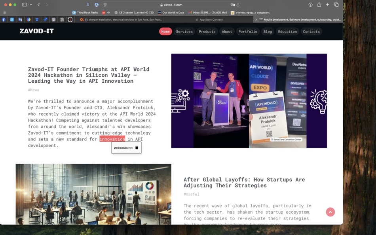Click the reader view icon in address bar
Image resolution: width=376 pixels, height=235 pixels.
coord(105,5)
